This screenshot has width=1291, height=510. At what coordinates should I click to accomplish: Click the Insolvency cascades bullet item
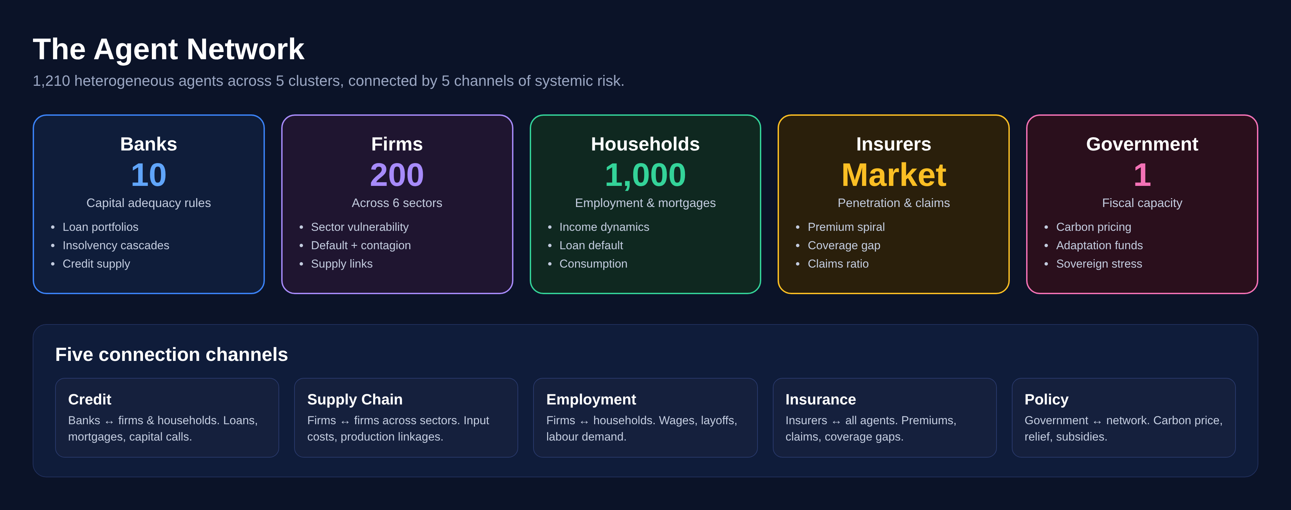(116, 245)
